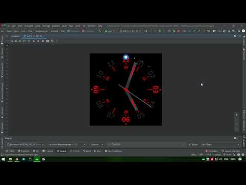The width and height of the screenshot is (246, 185).
Task: Click the Windows Start button
Action: click(x=3, y=159)
